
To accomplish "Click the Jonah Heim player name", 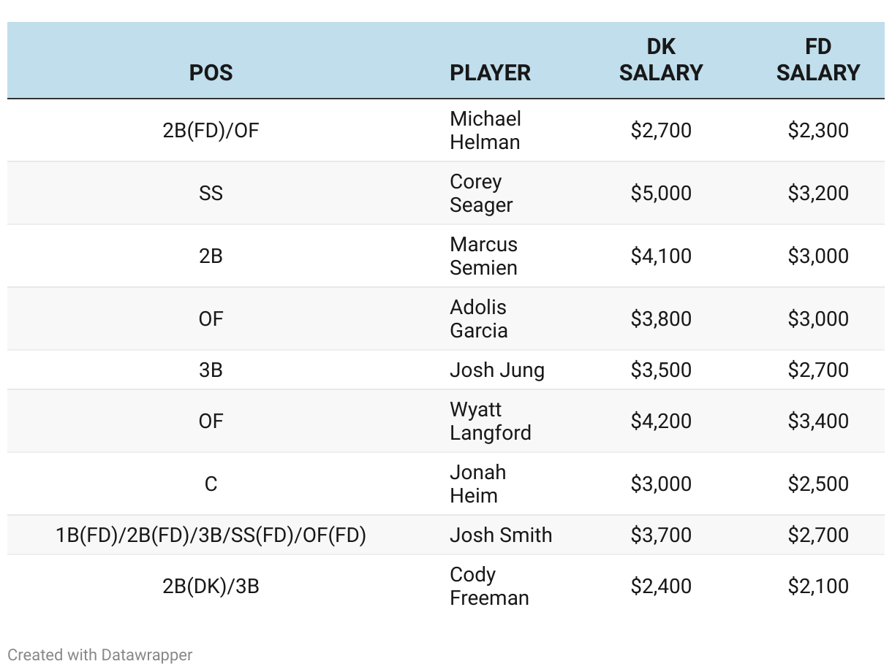I will click(477, 484).
